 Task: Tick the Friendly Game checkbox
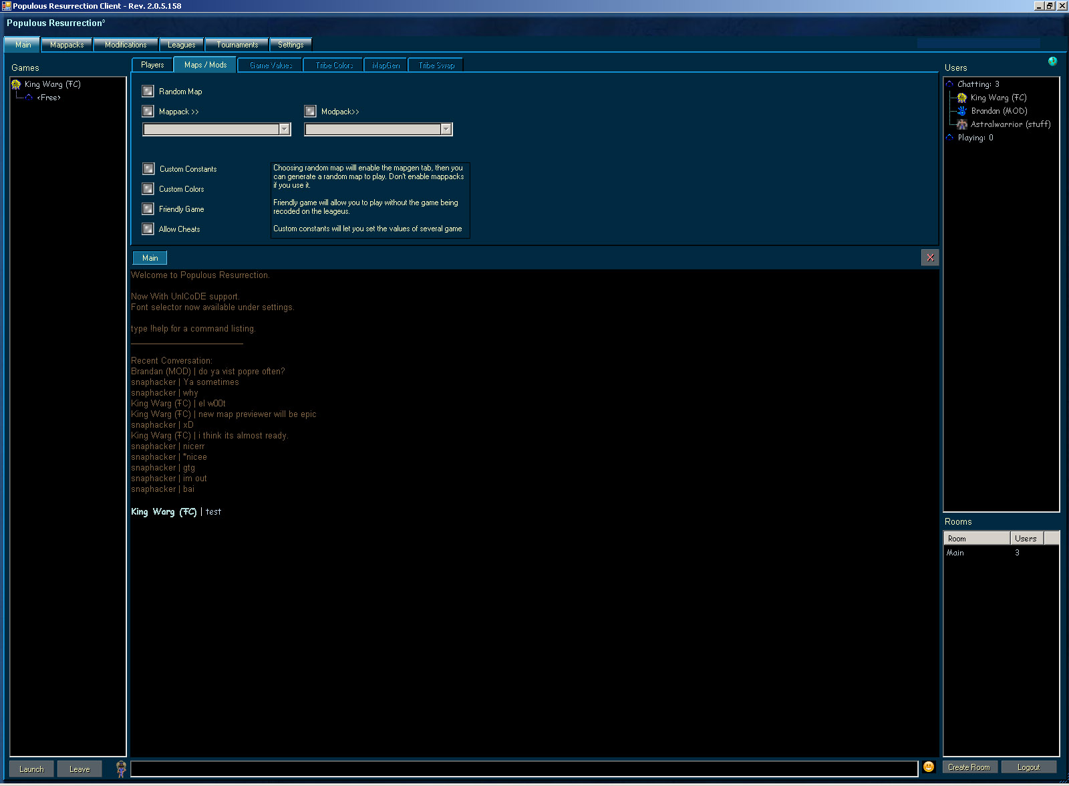pos(148,209)
